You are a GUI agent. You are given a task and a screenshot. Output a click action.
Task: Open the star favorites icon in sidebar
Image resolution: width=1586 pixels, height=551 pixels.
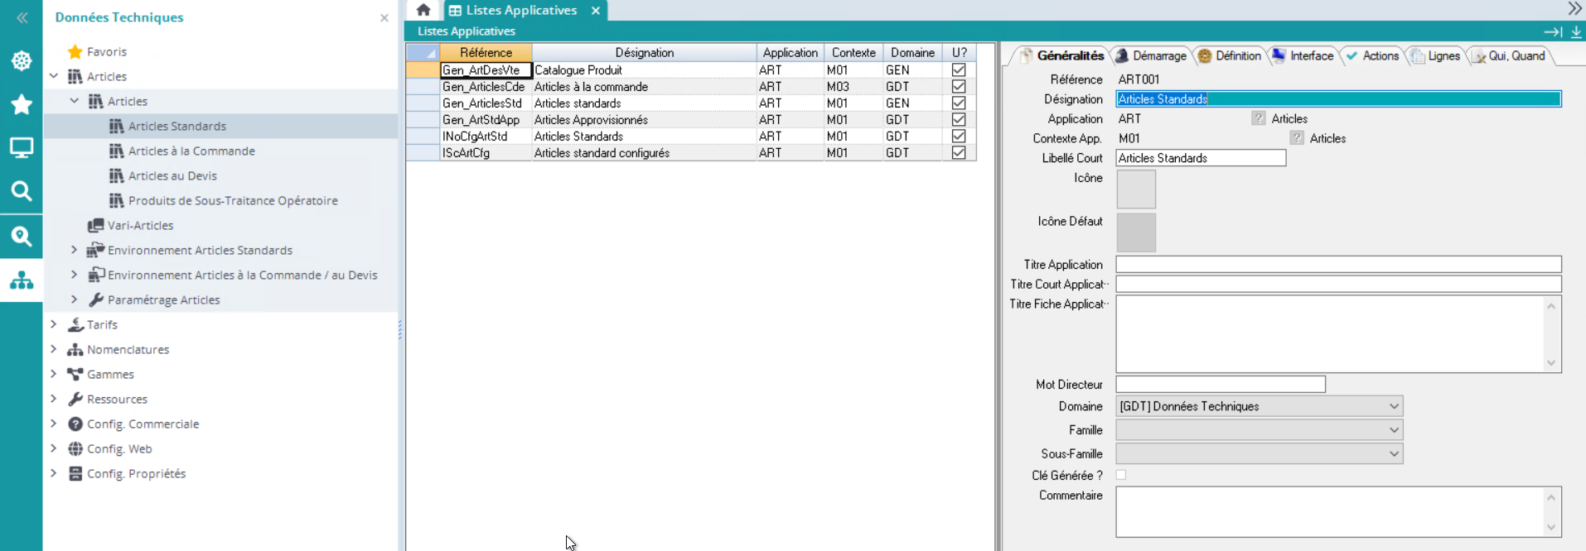(x=22, y=104)
